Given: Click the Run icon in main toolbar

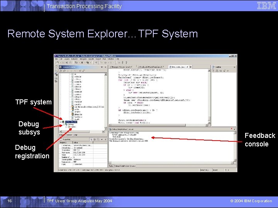Looking at the screenshot, I should 82,63.
